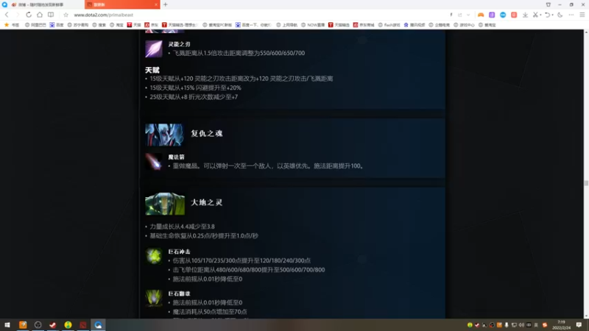Click the Magic Missile ability icon
Screen dimensions: 589x331
(154, 162)
